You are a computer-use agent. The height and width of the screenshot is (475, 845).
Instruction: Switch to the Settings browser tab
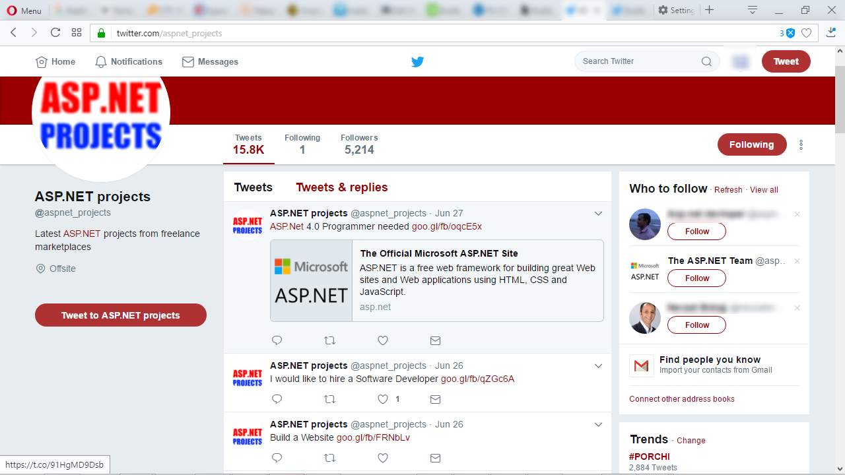pyautogui.click(x=676, y=10)
